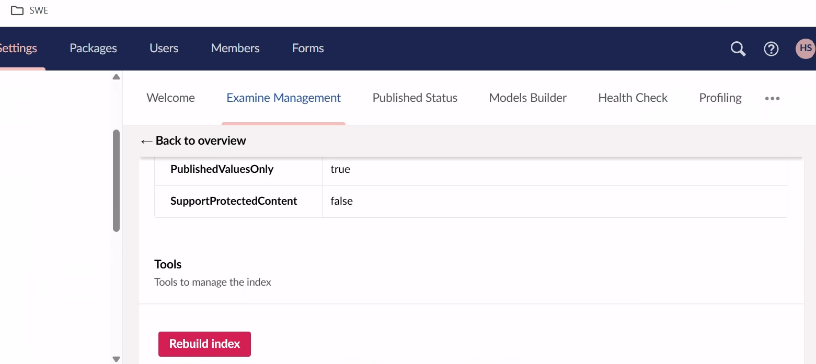
Task: Click the PublishedValuesOnly value true
Action: (x=340, y=169)
